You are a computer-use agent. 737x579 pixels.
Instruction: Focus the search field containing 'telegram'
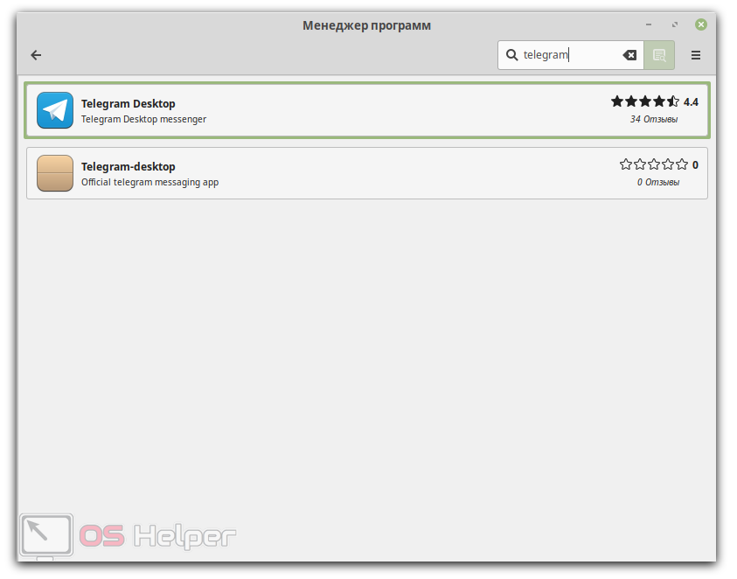tap(568, 55)
